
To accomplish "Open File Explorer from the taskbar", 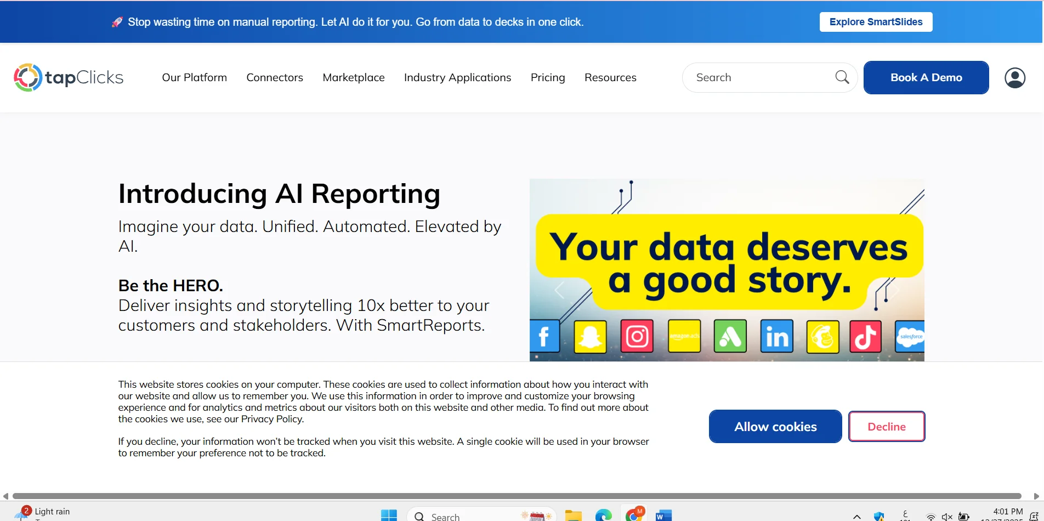I will 573,516.
